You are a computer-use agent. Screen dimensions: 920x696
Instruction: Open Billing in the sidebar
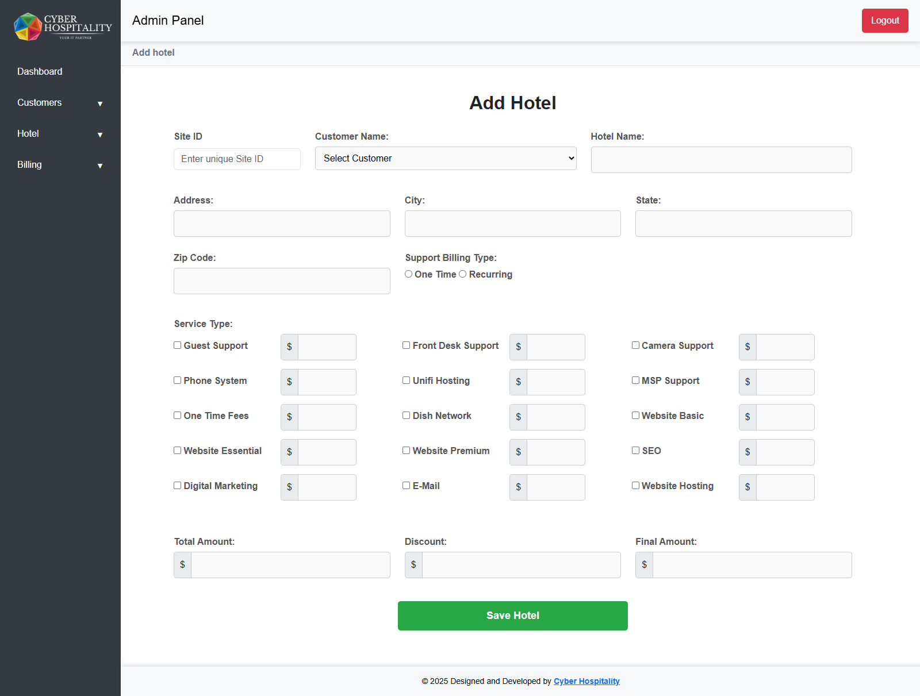tap(29, 164)
